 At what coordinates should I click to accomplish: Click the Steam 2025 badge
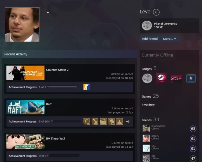[x=162, y=78]
